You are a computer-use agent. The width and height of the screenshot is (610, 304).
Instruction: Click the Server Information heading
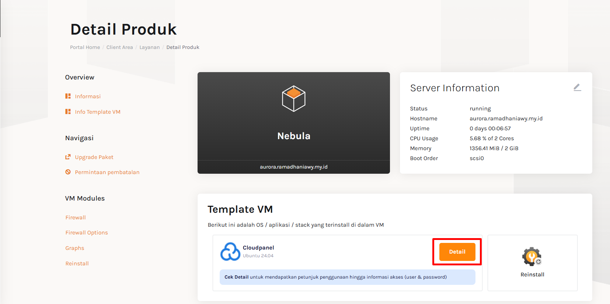pos(455,88)
